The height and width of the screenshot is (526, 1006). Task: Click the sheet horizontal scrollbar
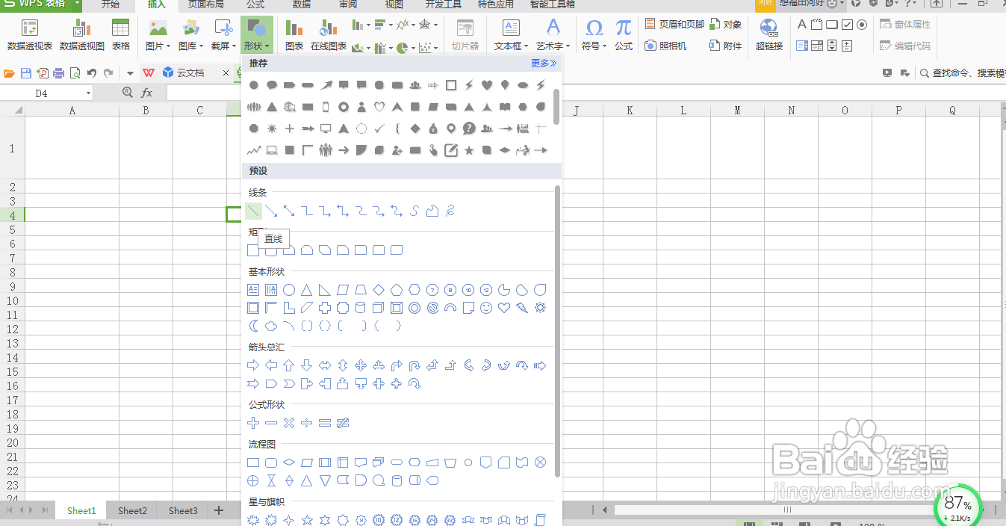click(x=788, y=510)
